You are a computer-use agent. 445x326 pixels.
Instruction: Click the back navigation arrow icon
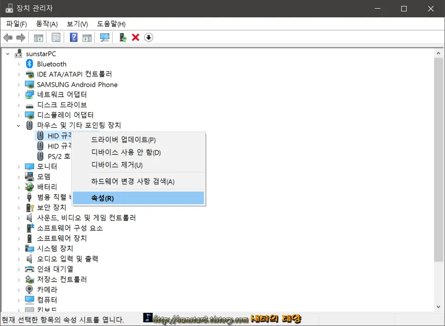pos(8,37)
